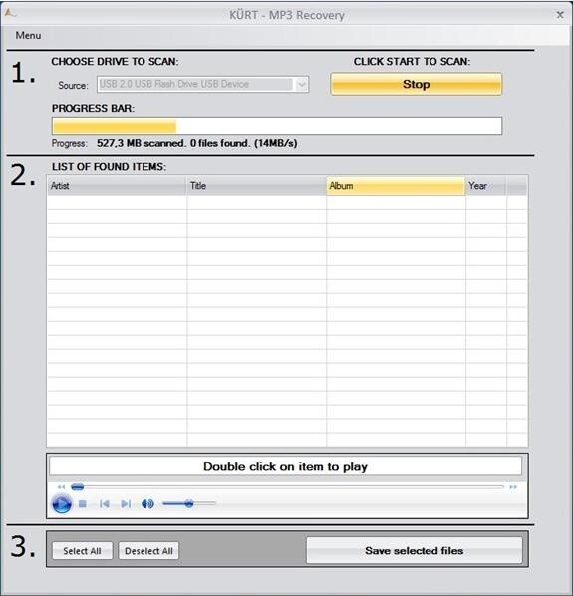The height and width of the screenshot is (596, 573).
Task: Click the application icon in title bar
Action: pos(10,13)
